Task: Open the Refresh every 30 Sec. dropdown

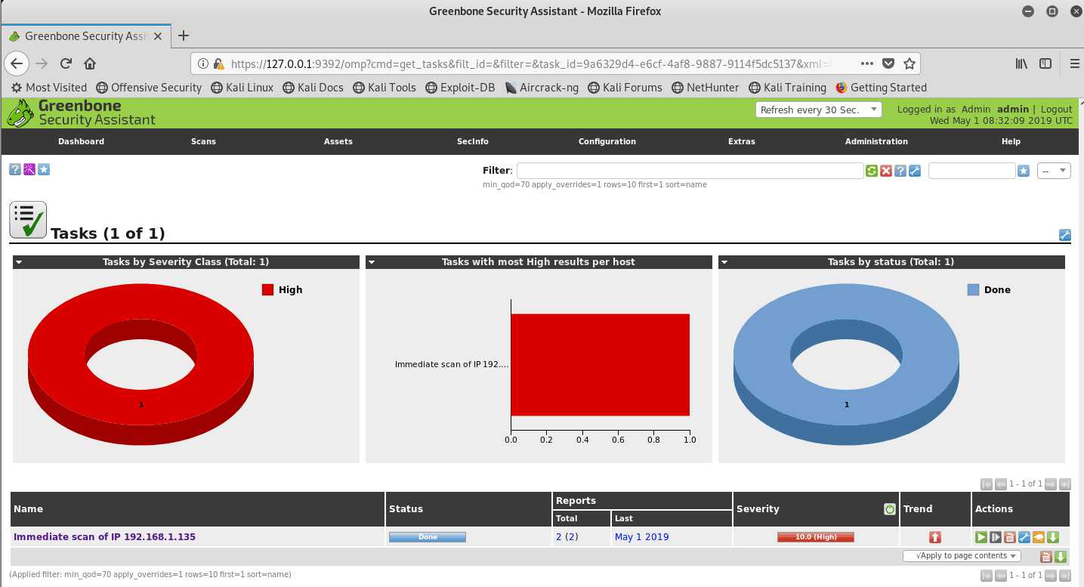Action: [x=819, y=110]
